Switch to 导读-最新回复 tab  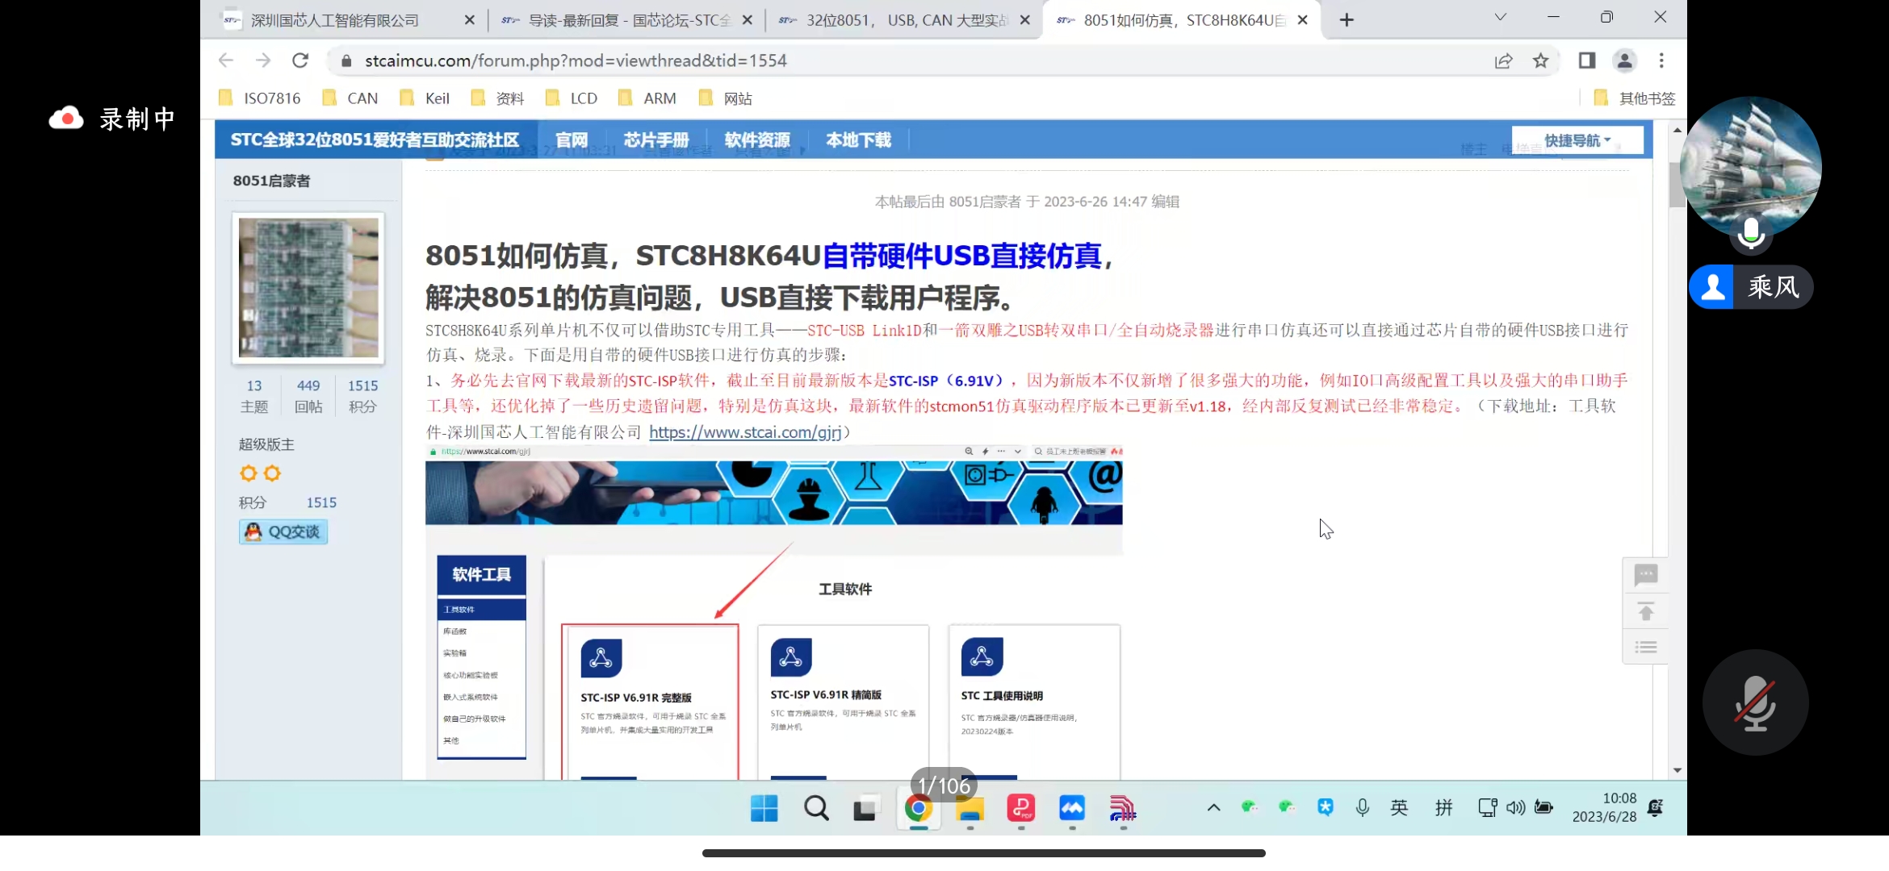tap(629, 20)
